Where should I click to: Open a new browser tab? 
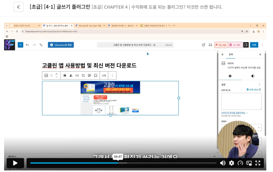click(x=174, y=25)
